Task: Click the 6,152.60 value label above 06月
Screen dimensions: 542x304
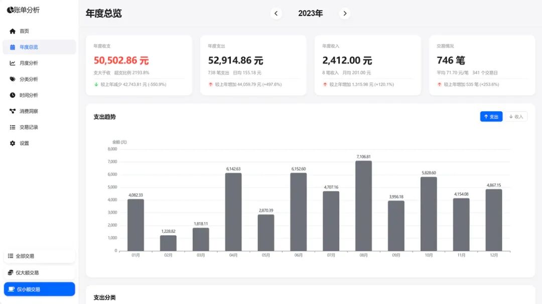Action: 298,169
